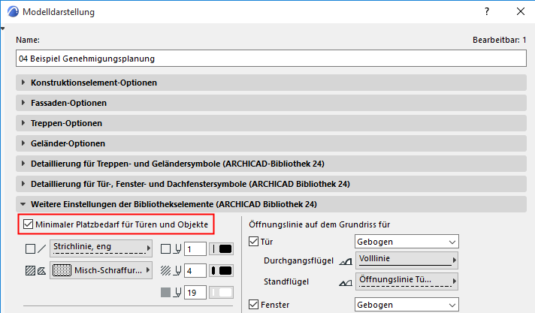Image resolution: width=535 pixels, height=313 pixels.
Task: Uncheck Minimaler Platzbedarf für Türen und Objekte
Action: click(x=28, y=224)
